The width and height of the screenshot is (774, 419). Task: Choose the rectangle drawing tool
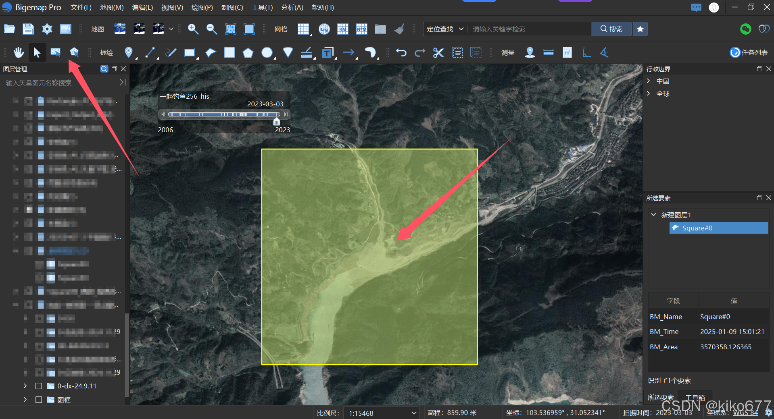pyautogui.click(x=190, y=53)
